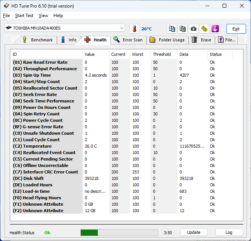Open the Info tab
Image resolution: width=251 pixels, height=241 pixels.
[x=68, y=40]
